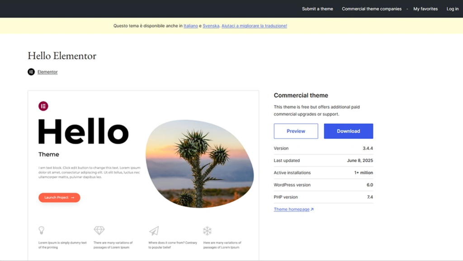Open Submit a theme page
The image size is (463, 261).
(317, 9)
